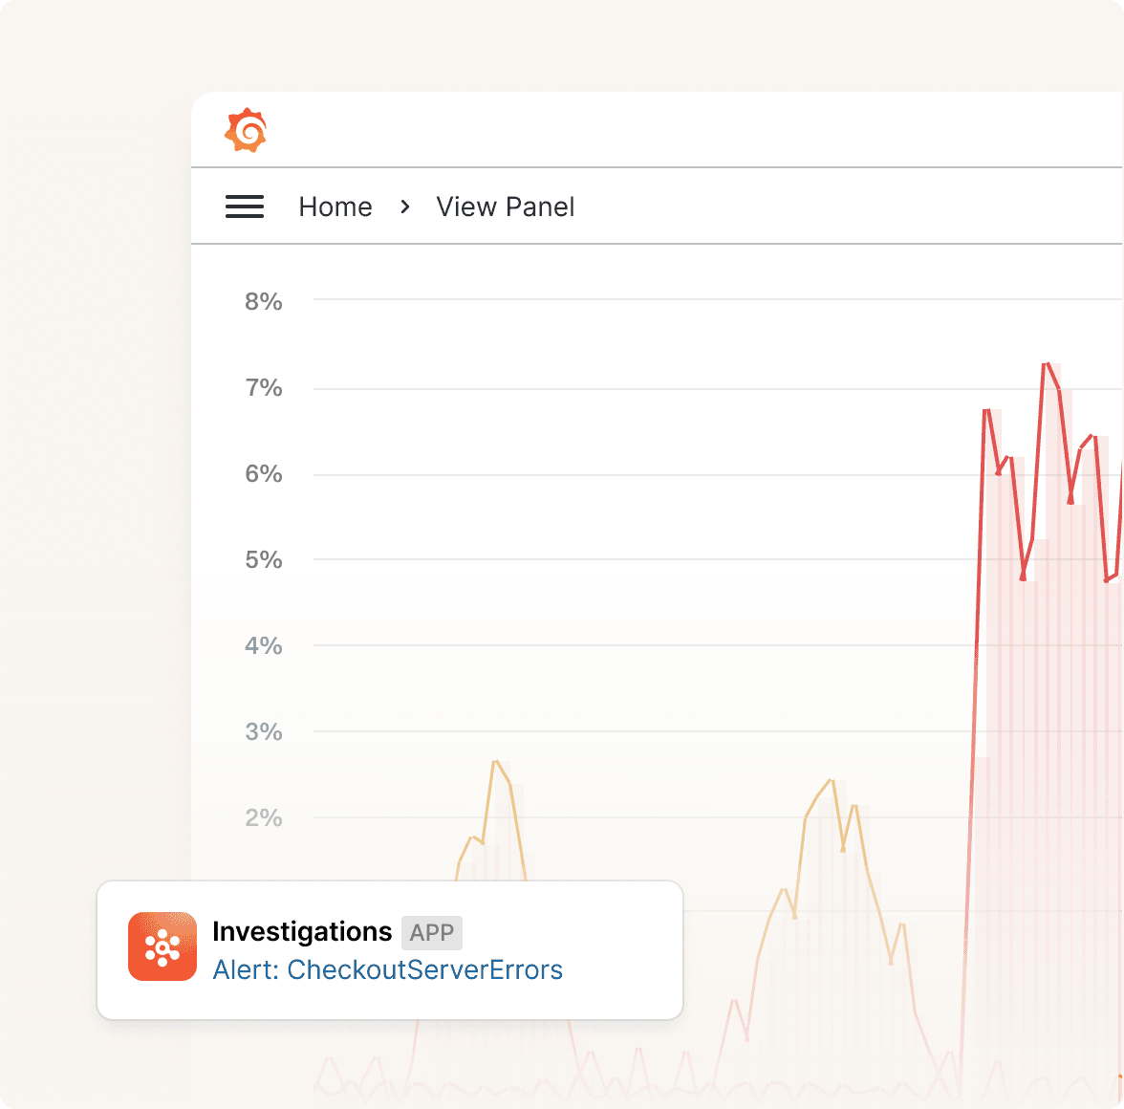
Task: Click the 3% y-axis label
Action: tap(263, 732)
